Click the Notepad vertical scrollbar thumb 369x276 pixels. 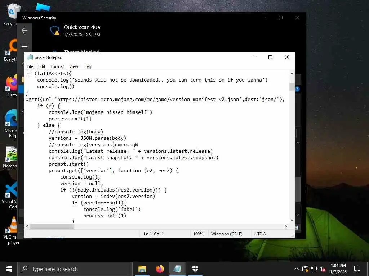(x=292, y=87)
